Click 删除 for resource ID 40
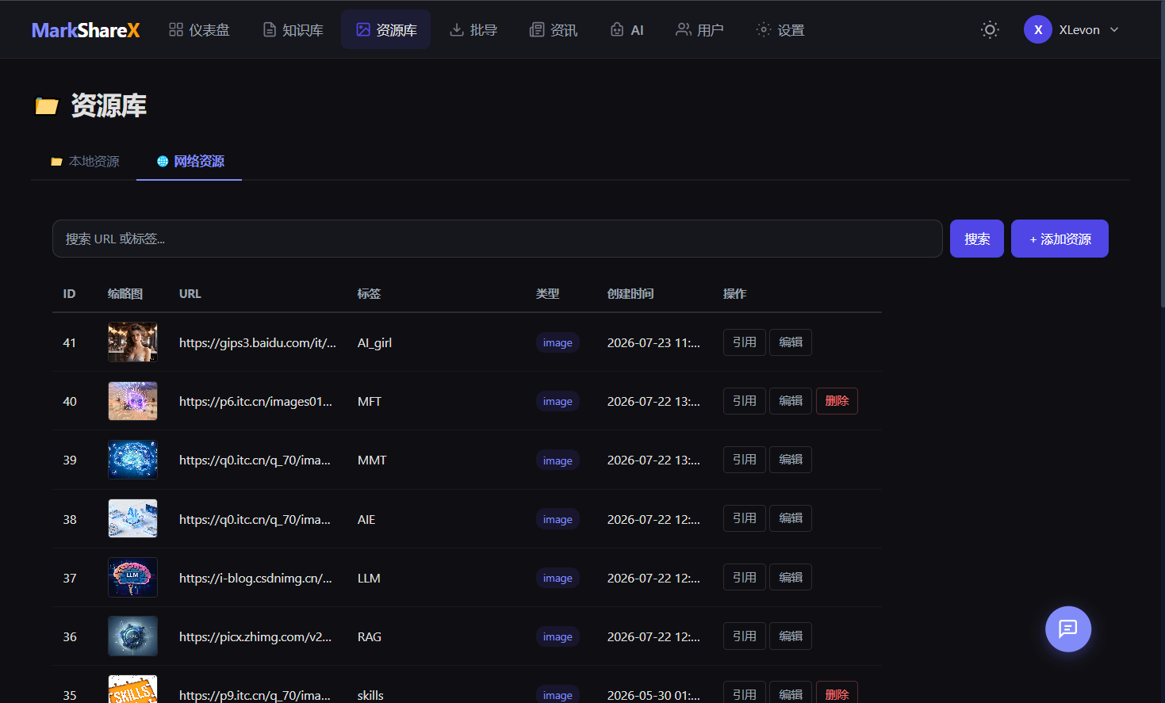 tap(837, 401)
